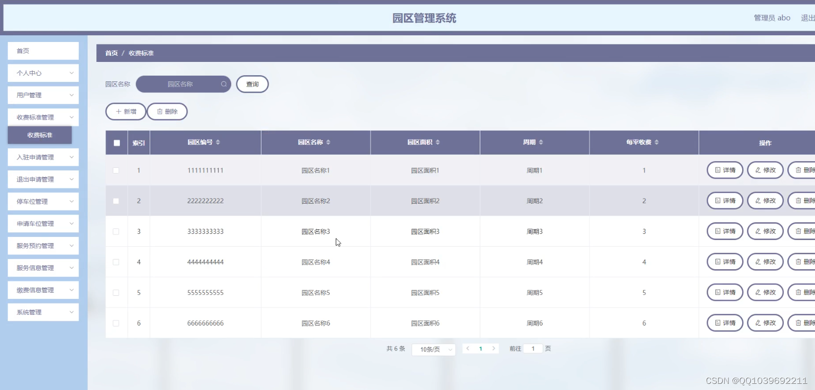
Task: Check the row 6 checkbox for 6666666666
Action: tap(116, 323)
